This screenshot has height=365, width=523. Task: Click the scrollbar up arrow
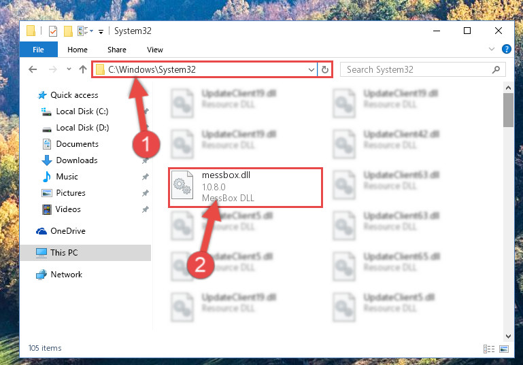508,88
